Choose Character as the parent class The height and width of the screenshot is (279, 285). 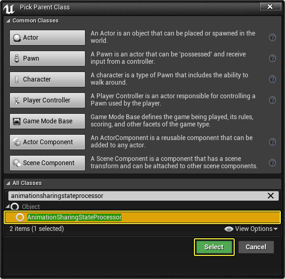pyautogui.click(x=47, y=79)
